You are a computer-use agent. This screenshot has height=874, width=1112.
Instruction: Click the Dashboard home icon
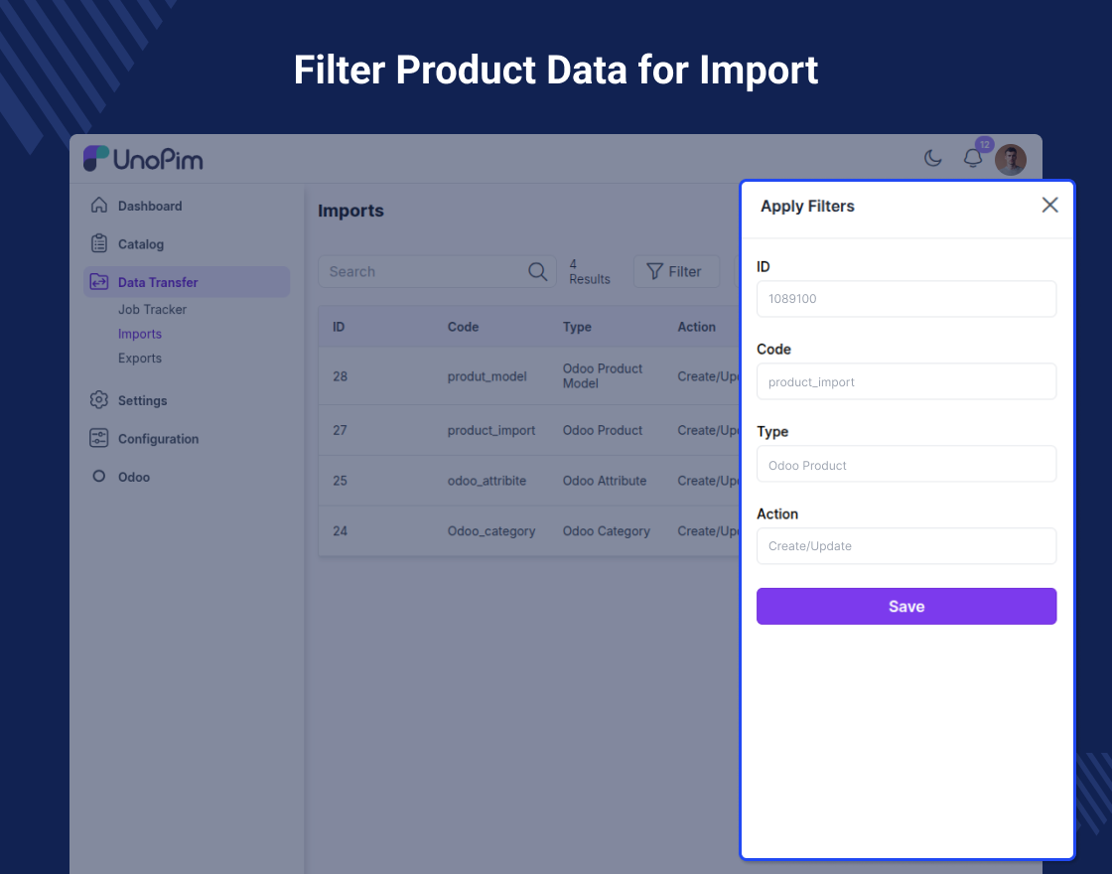99,205
